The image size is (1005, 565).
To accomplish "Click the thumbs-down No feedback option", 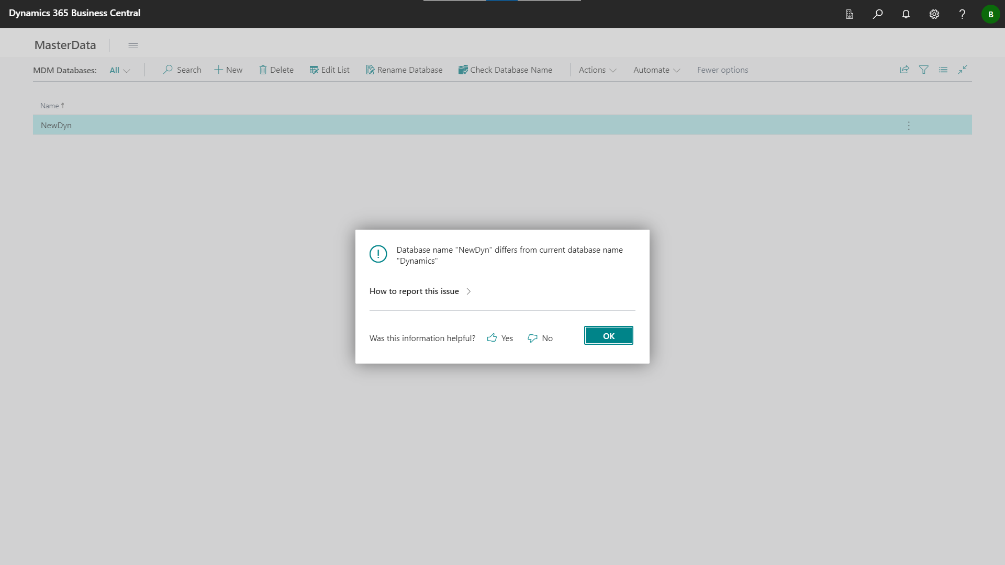I will tap(540, 338).
